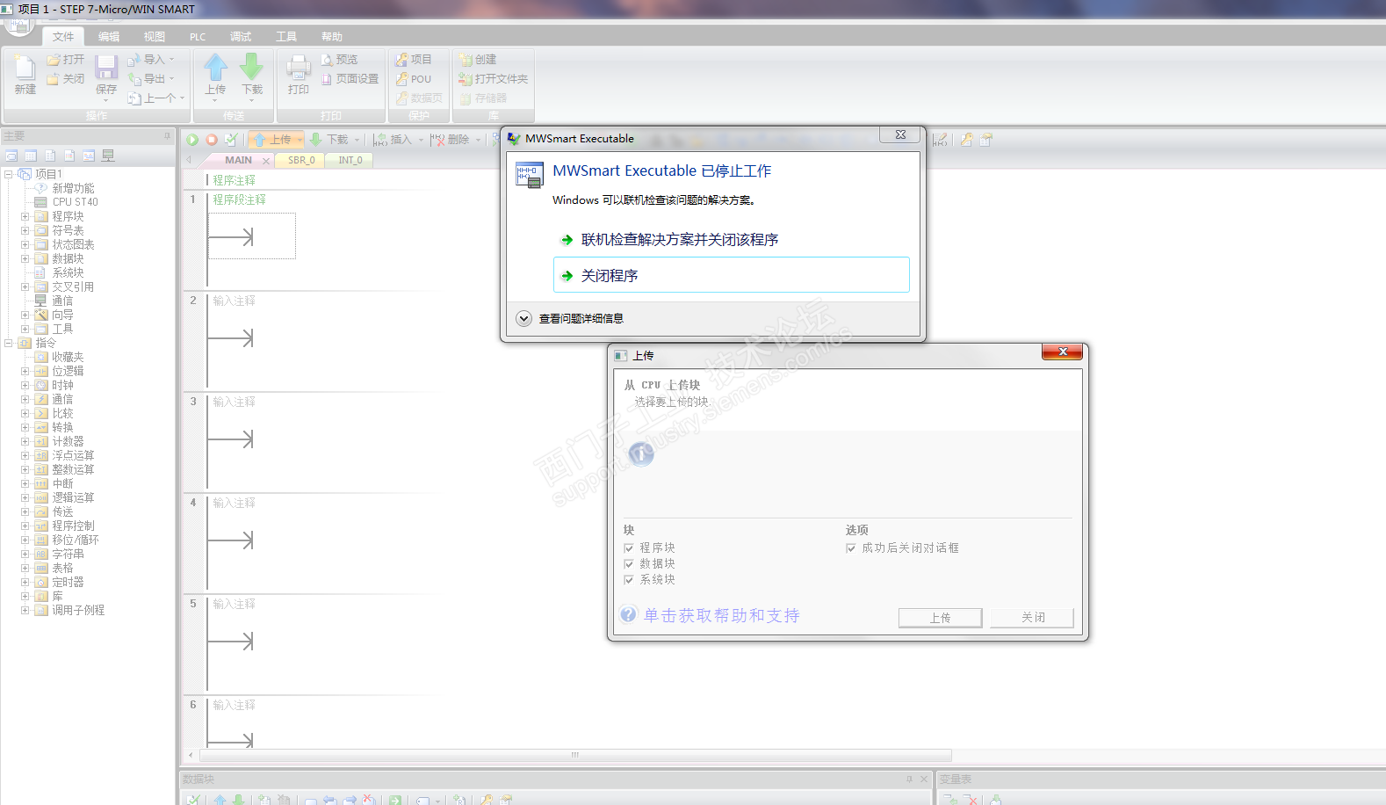The height and width of the screenshot is (805, 1386).
Task: Click the key icon at the editor toolbar's right end
Action: 966,140
